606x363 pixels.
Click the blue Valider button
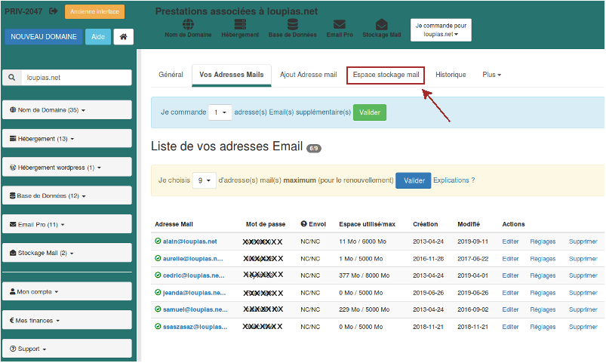tap(414, 180)
